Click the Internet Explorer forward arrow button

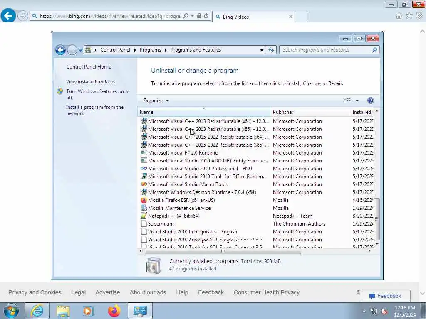click(23, 16)
